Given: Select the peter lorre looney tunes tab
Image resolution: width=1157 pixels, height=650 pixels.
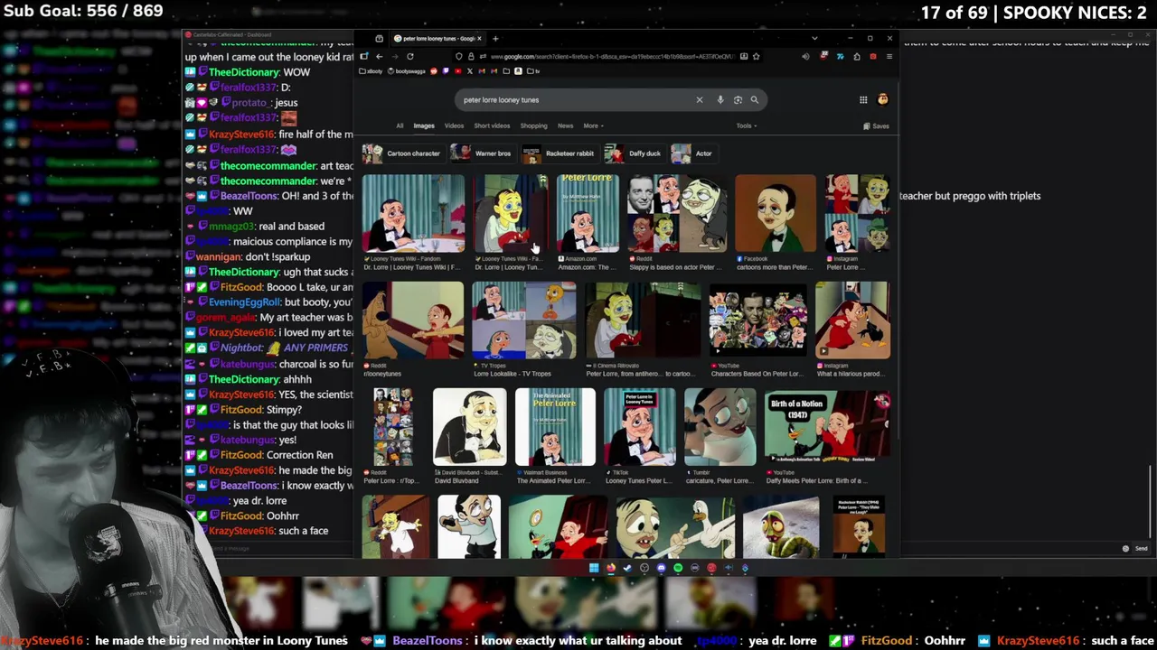Looking at the screenshot, I should coord(437,38).
